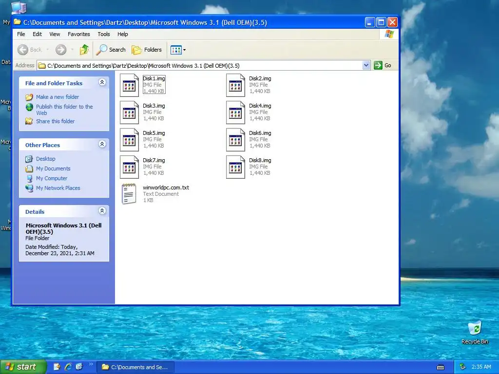Open the Back history dropdown arrow
The image size is (499, 374).
[48, 50]
